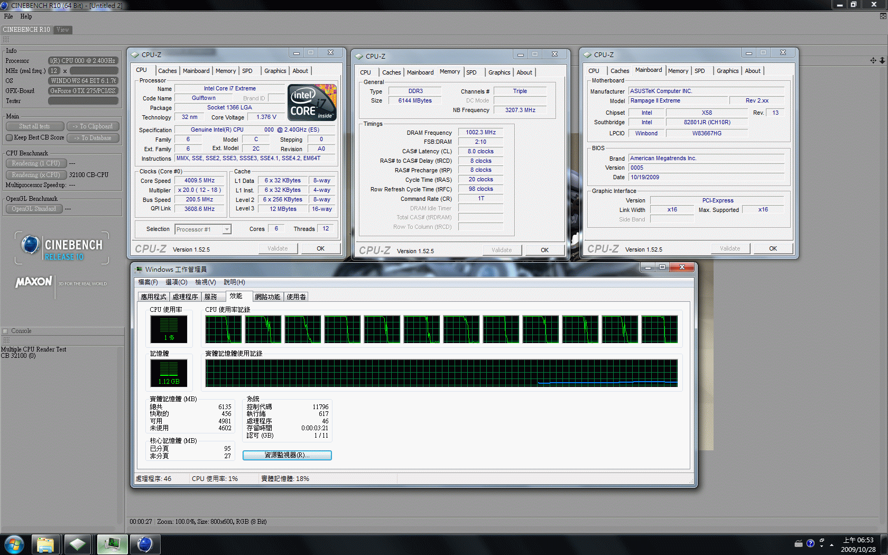The width and height of the screenshot is (888, 555).
Task: Open the 檔案(F) menu in Task Manager
Action: [x=148, y=282]
